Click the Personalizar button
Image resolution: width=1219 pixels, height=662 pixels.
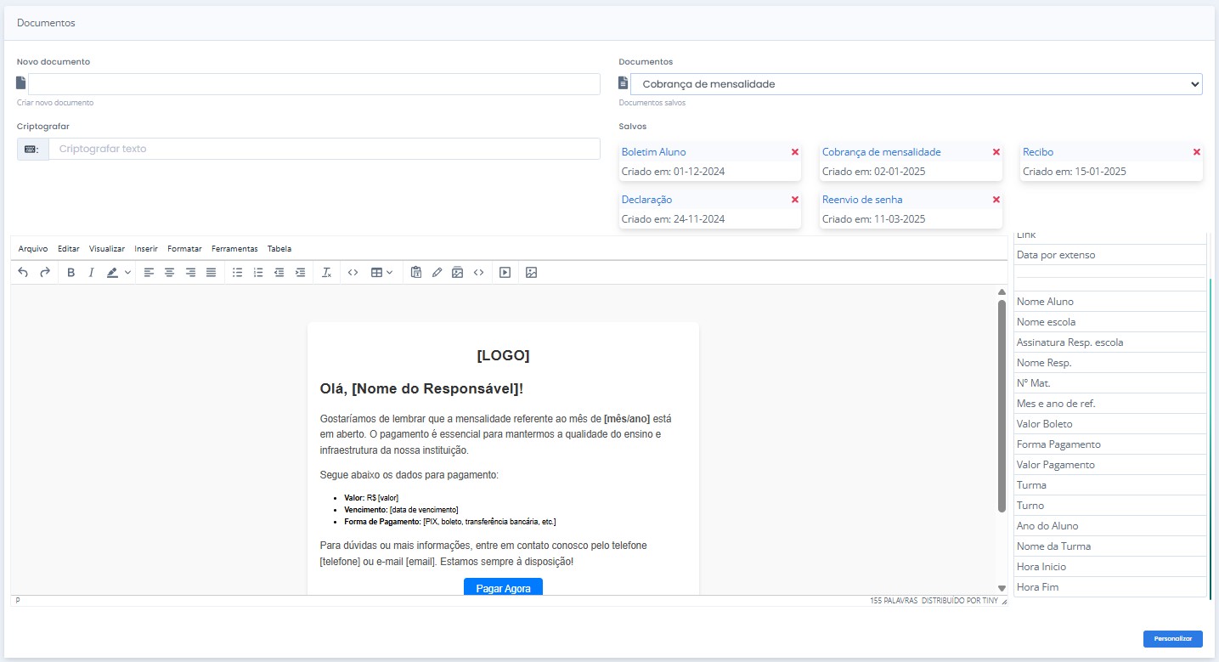click(x=1173, y=639)
